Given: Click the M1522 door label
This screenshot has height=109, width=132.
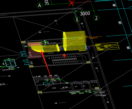Looking at the screenshot, I should pyautogui.click(x=48, y=86).
